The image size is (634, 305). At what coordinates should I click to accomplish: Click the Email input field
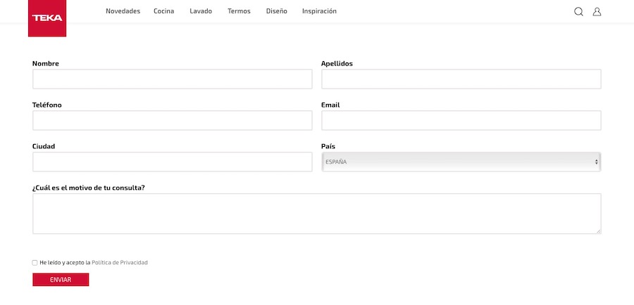[461, 121]
